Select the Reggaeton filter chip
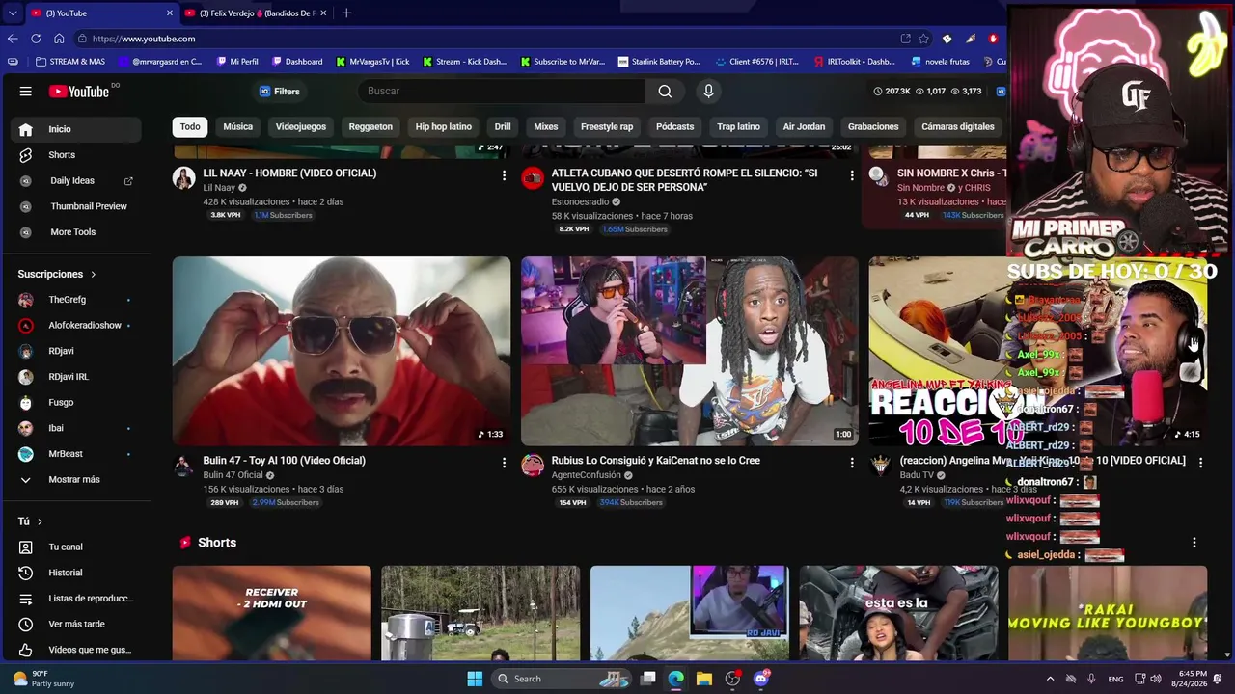The image size is (1235, 694). click(x=370, y=126)
